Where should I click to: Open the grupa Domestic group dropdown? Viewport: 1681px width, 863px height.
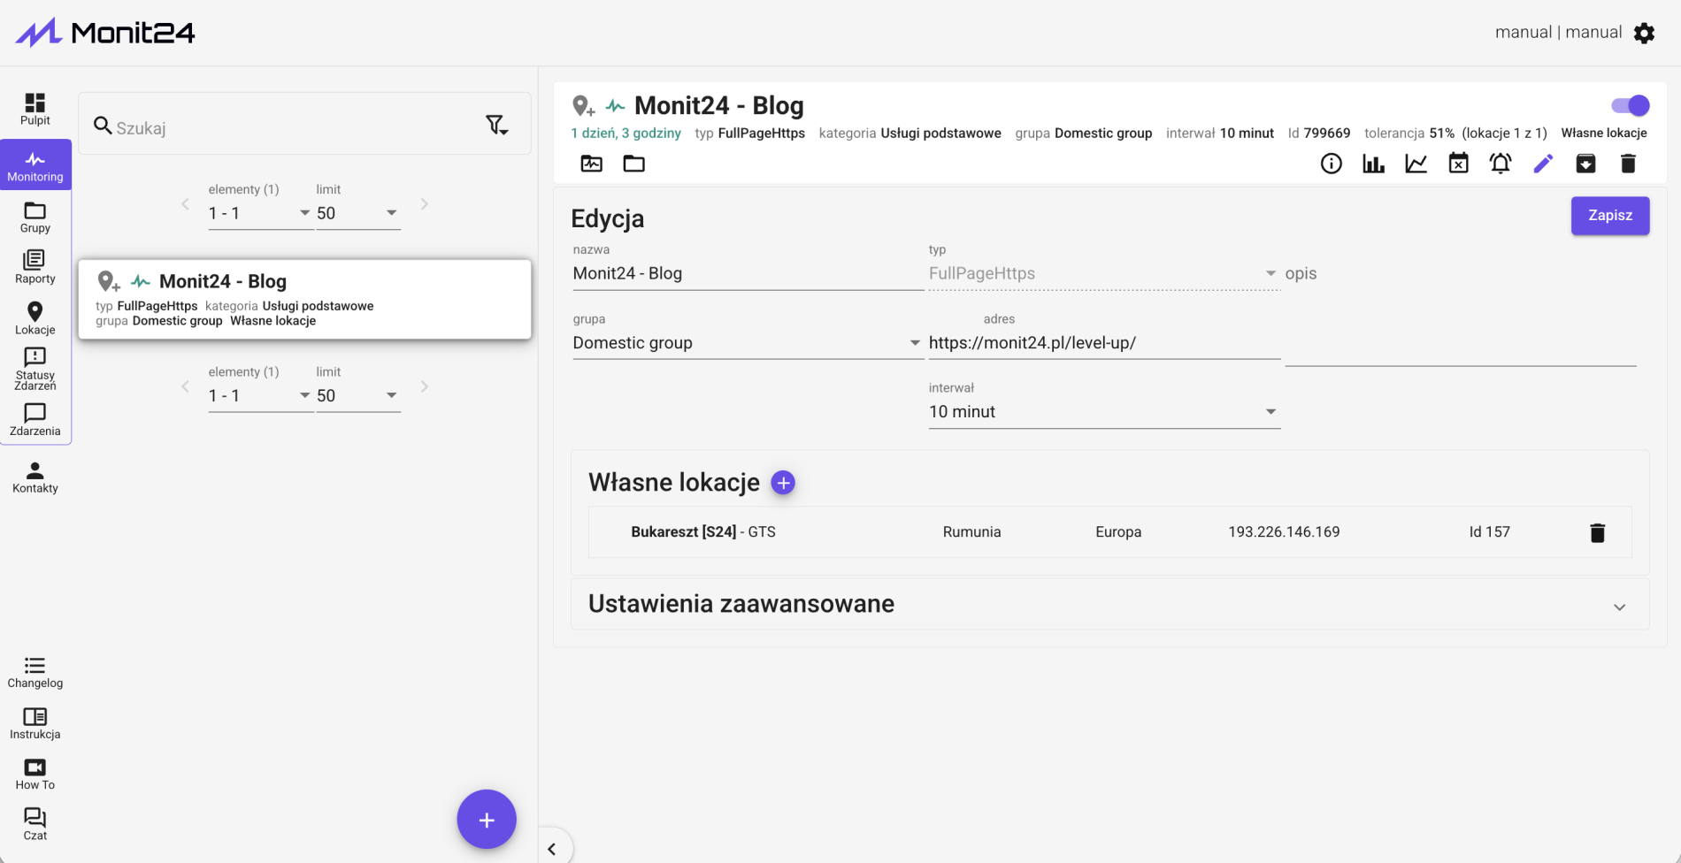[747, 343]
